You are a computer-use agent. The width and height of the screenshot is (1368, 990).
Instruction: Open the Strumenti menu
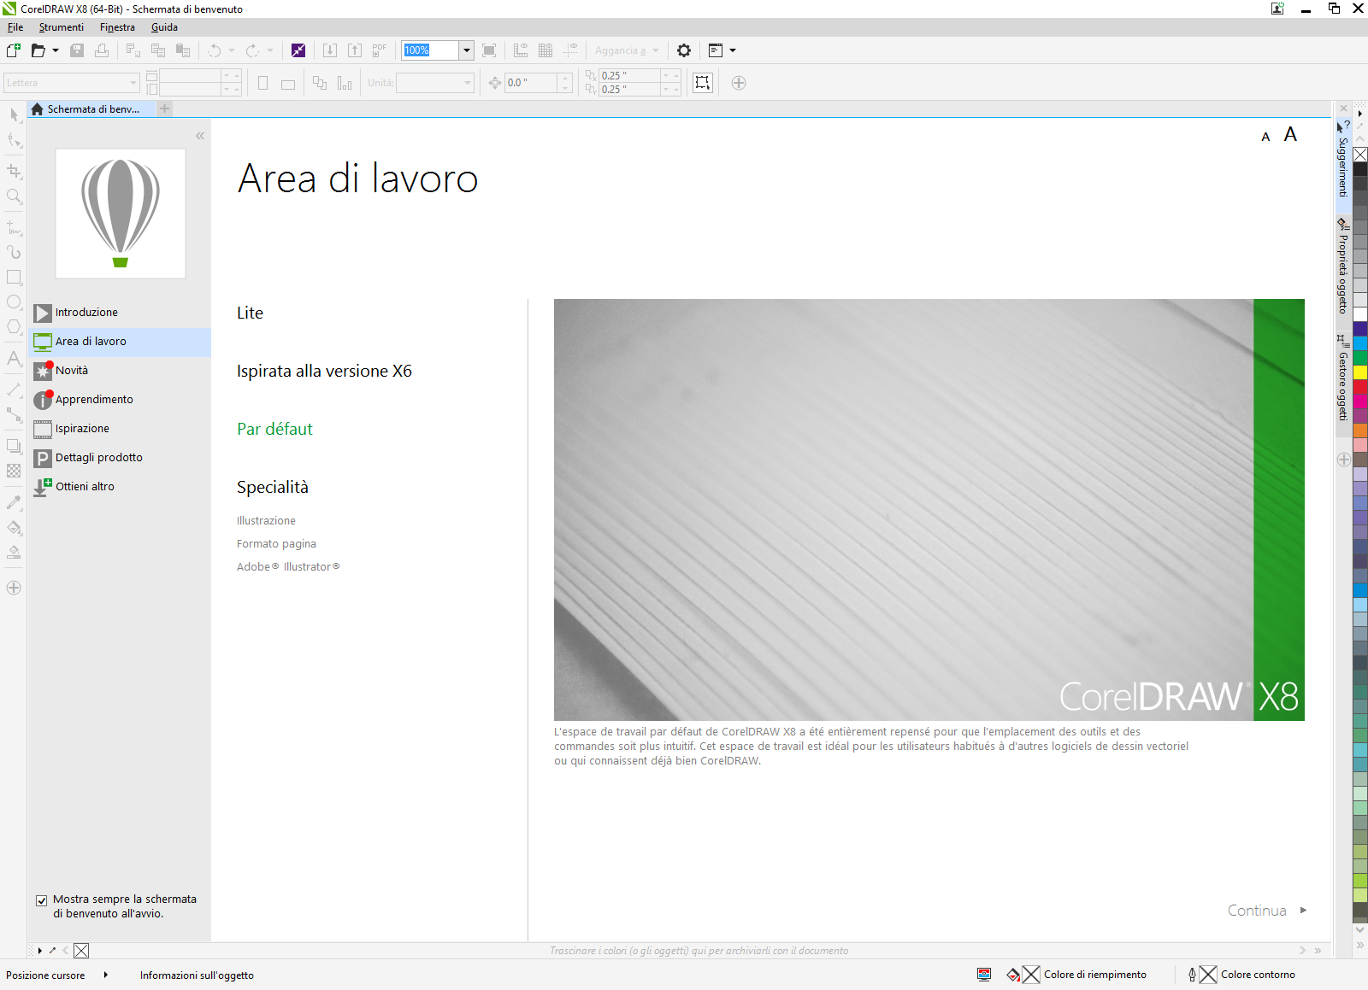[x=62, y=27]
